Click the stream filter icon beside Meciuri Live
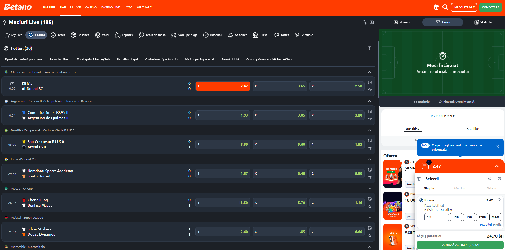 tap(372, 22)
